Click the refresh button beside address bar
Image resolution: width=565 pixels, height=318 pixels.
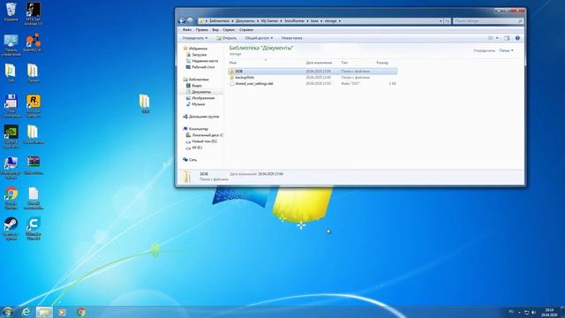[448, 21]
